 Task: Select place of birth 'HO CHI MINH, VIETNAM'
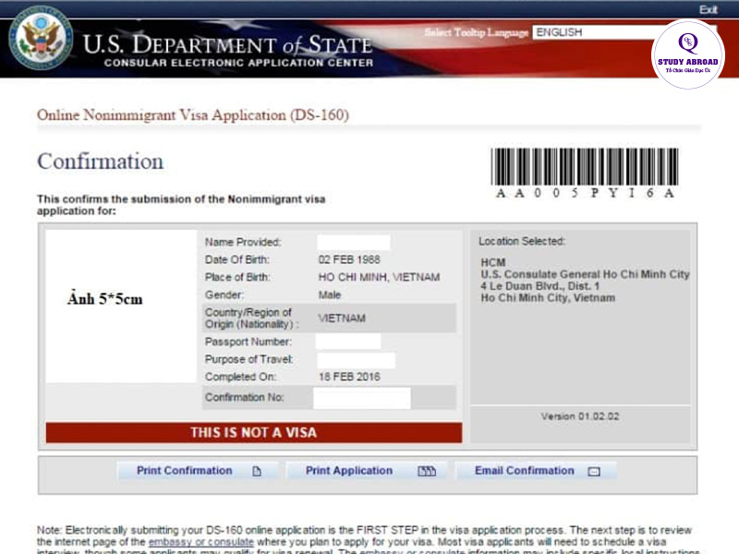pos(379,277)
